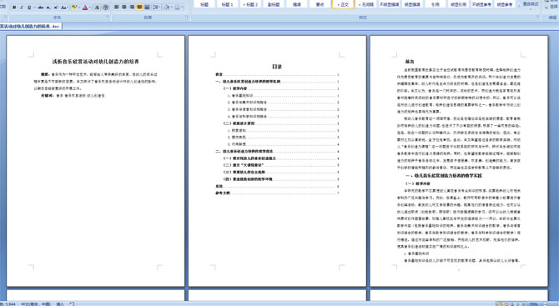Select the highlighted justify alignment icon
Viewport: 559px width, 306px height.
click(139, 8)
